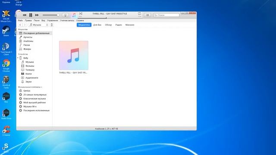Open the Правка menu
The image size is (276, 155).
28,21
